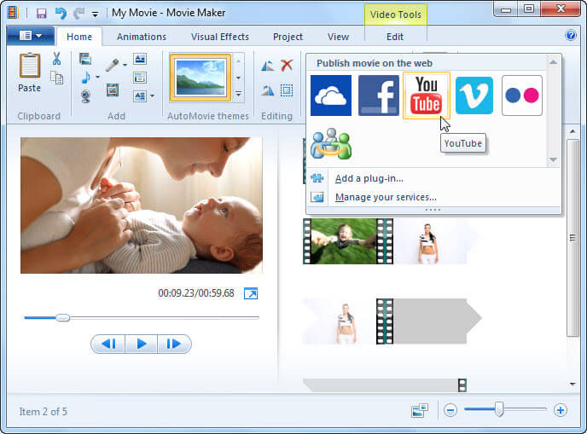The height and width of the screenshot is (434, 587).
Task: Expand the AutoMovie themes gallery
Action: pyautogui.click(x=239, y=94)
